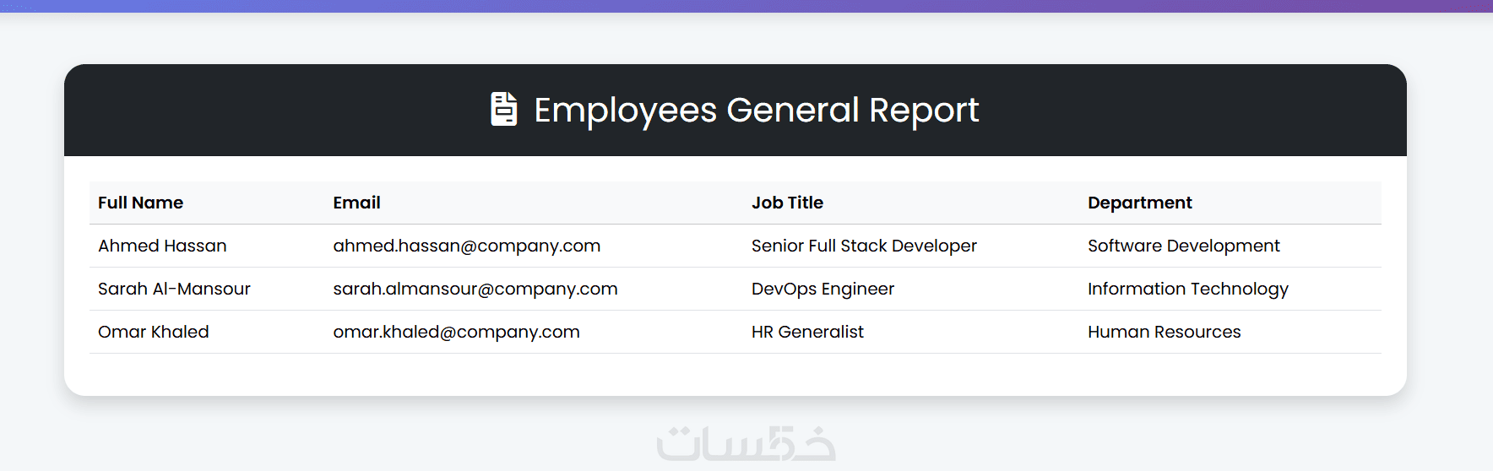Click the Employees General Report title
1493x471 pixels.
click(x=756, y=111)
